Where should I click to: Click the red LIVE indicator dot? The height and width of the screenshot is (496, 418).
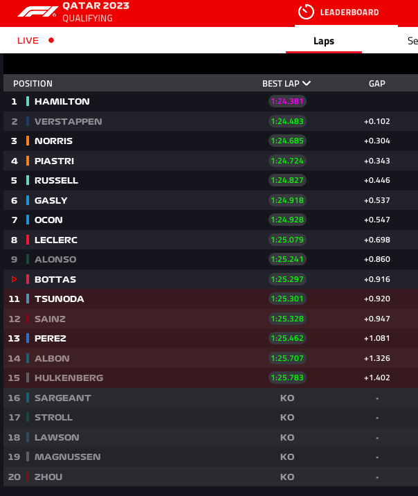pos(51,40)
